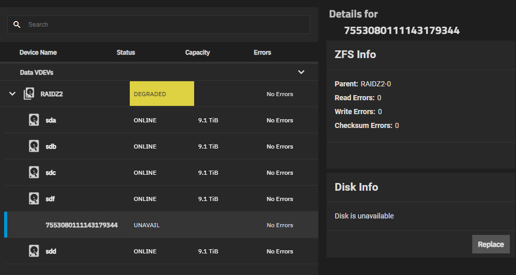516x275 pixels.
Task: Click sda's No Errors text
Action: coord(280,120)
